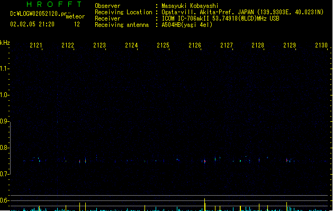Click the 'meteor' label

[x=75, y=16]
